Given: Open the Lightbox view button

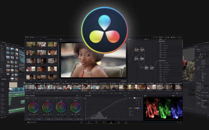Looking at the screenshot, I should click(x=179, y=37).
